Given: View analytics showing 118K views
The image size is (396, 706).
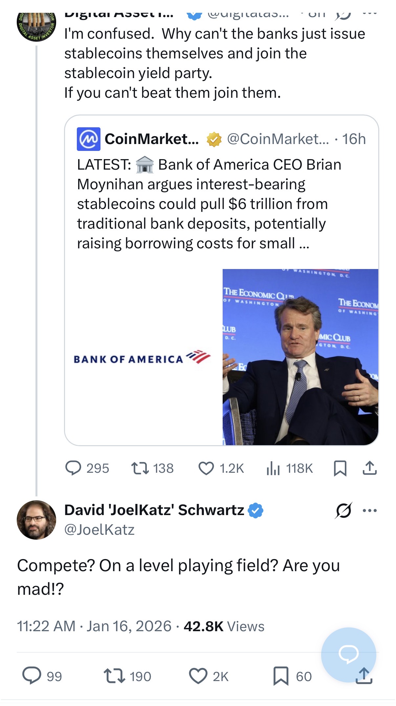Looking at the screenshot, I should pyautogui.click(x=290, y=468).
